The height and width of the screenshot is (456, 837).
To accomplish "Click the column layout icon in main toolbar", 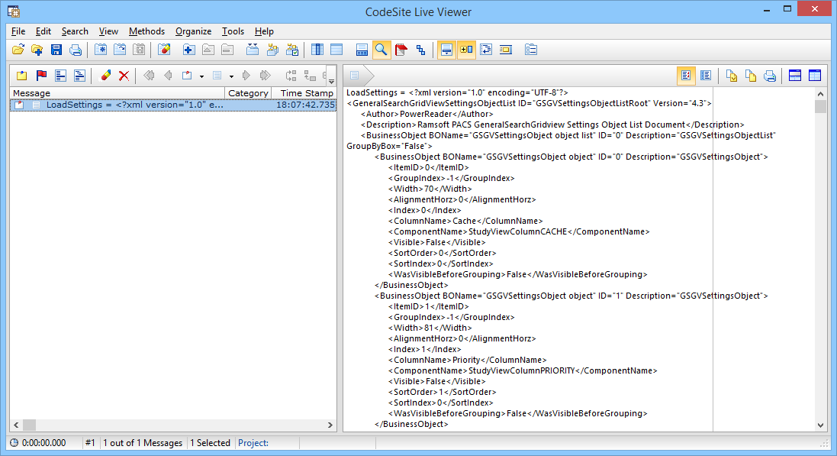I will tap(317, 50).
